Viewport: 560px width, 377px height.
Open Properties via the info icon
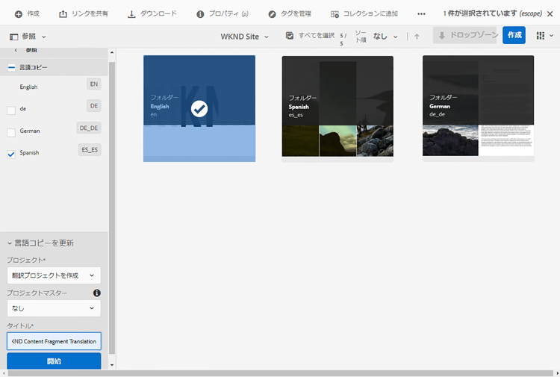tap(200, 14)
